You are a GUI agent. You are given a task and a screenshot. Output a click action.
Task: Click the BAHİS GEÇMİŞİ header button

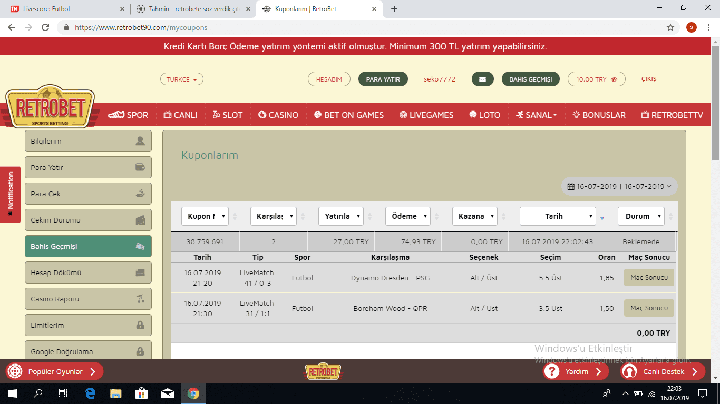coord(531,79)
